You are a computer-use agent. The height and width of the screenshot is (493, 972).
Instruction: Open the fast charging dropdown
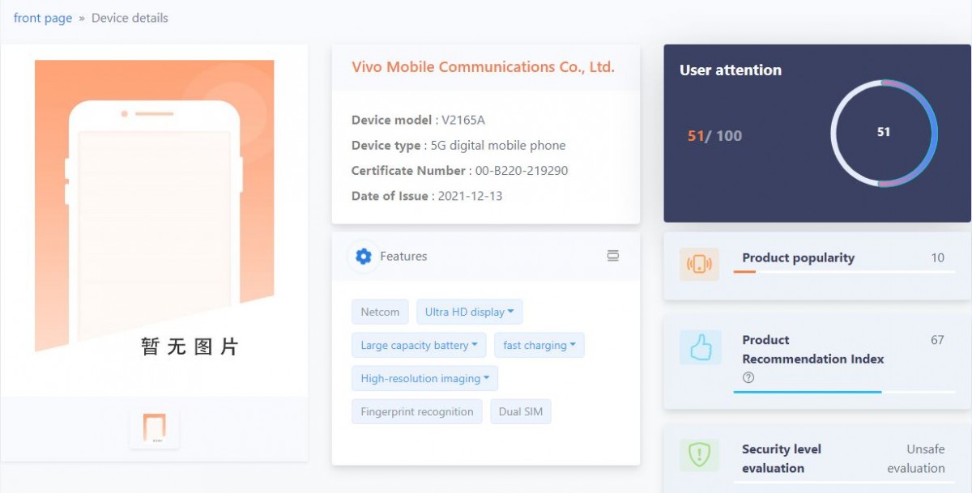tap(539, 346)
